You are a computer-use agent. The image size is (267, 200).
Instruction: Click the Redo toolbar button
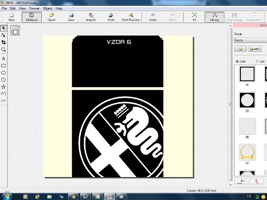(172, 17)
